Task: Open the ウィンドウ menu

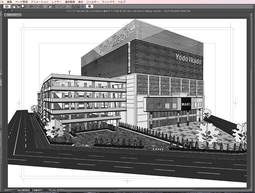Action: tap(108, 2)
